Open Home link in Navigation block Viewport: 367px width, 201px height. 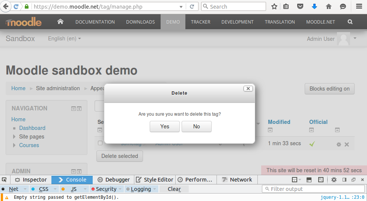[18, 119]
